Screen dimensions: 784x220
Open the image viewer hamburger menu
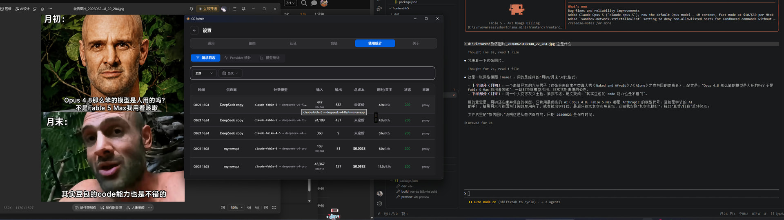pos(234,9)
